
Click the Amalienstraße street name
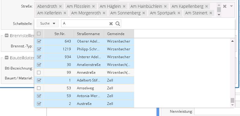89,65
